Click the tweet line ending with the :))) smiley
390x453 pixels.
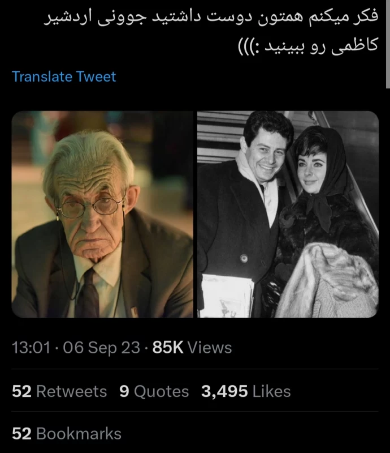308,46
